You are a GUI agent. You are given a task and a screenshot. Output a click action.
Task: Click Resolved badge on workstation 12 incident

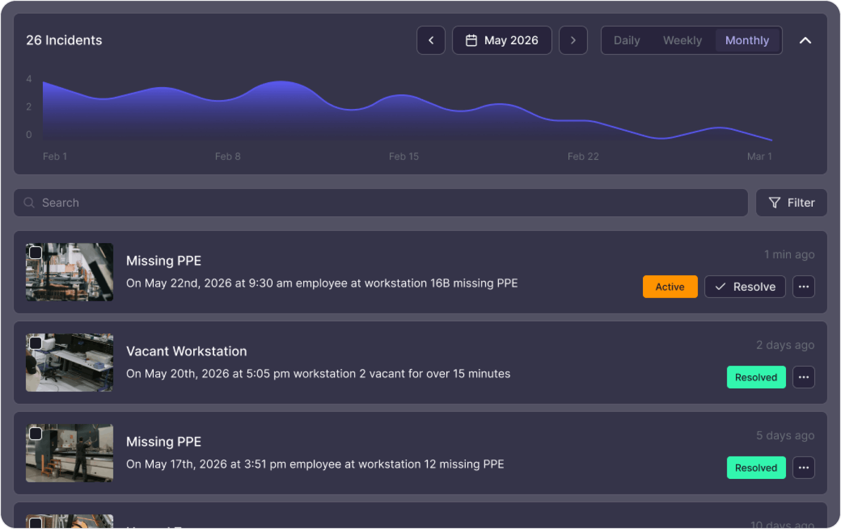pyautogui.click(x=756, y=468)
